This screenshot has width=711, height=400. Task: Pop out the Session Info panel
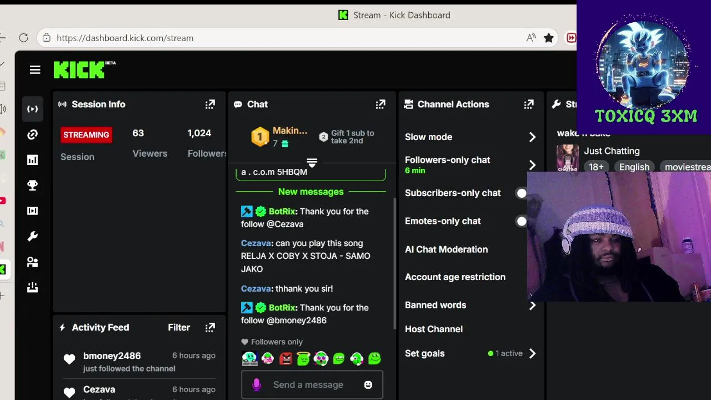click(210, 104)
